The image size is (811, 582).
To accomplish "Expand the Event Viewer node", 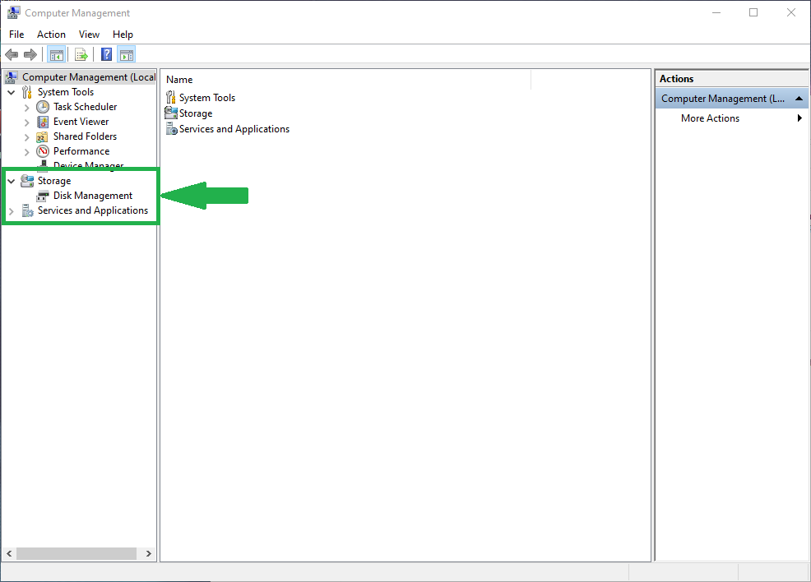I will [x=27, y=122].
